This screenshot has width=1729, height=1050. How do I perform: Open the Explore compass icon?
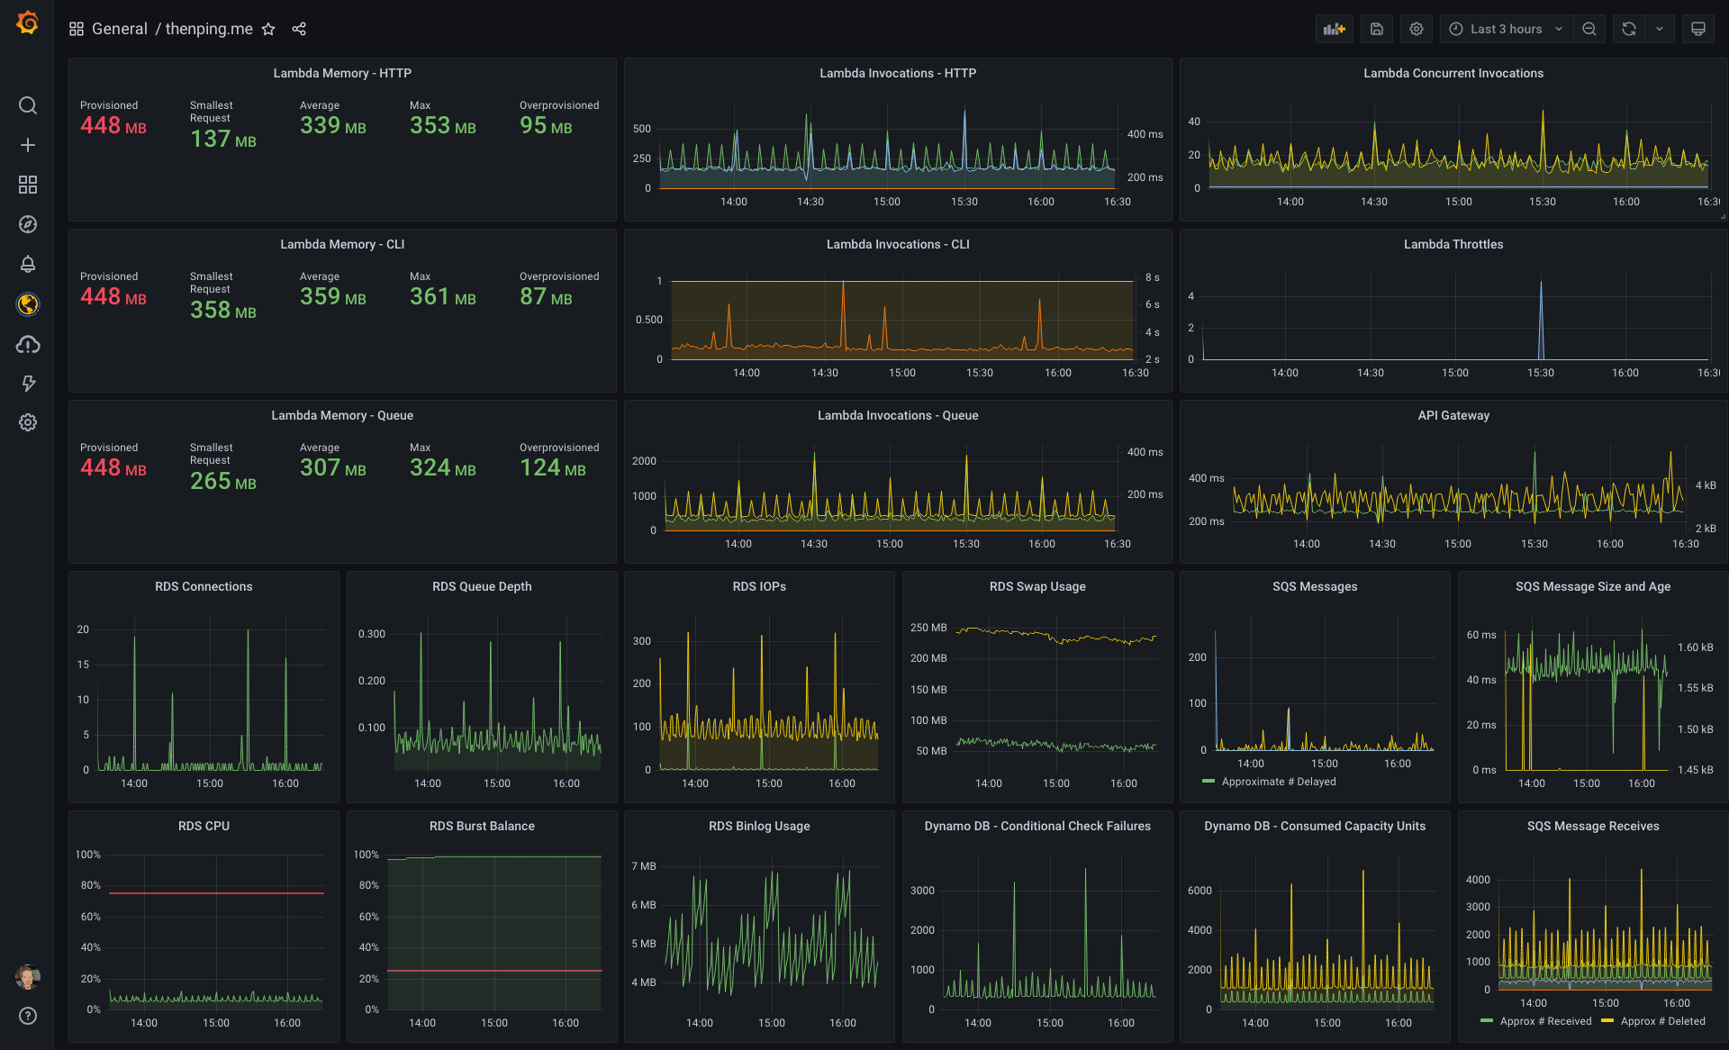point(28,224)
